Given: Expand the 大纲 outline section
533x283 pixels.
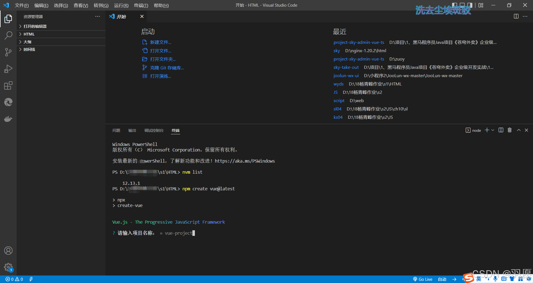Looking at the screenshot, I should point(61,42).
